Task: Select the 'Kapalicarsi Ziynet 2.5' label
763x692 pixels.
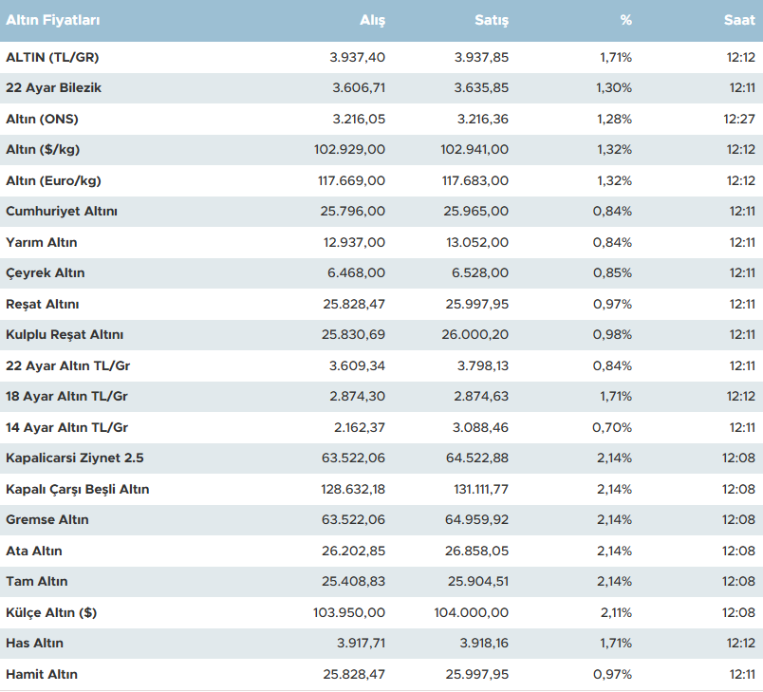Action: [x=74, y=458]
